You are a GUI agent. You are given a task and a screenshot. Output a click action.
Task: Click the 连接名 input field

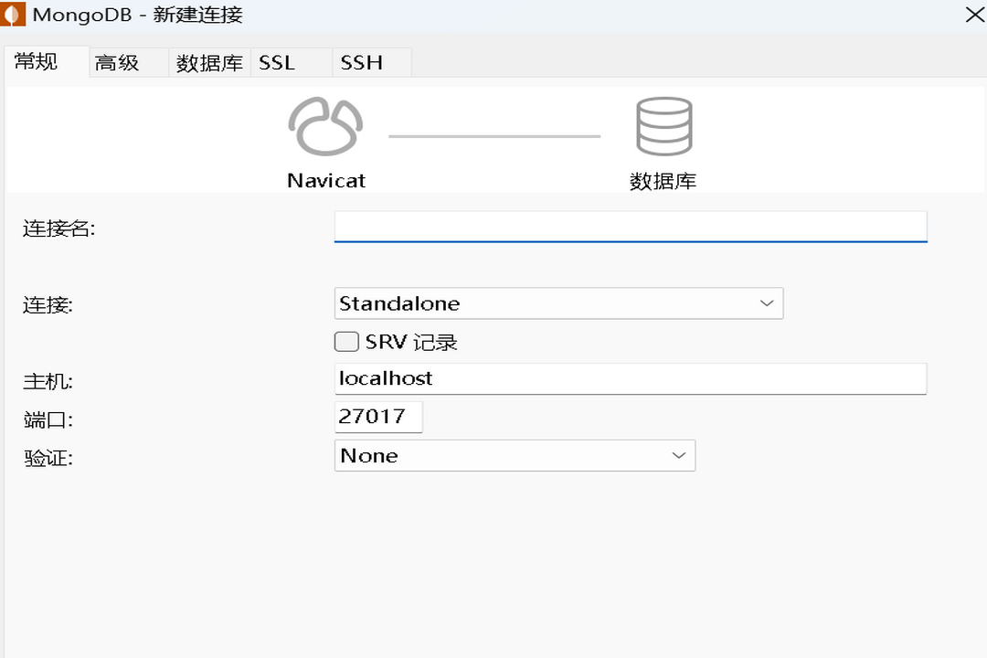click(x=631, y=227)
